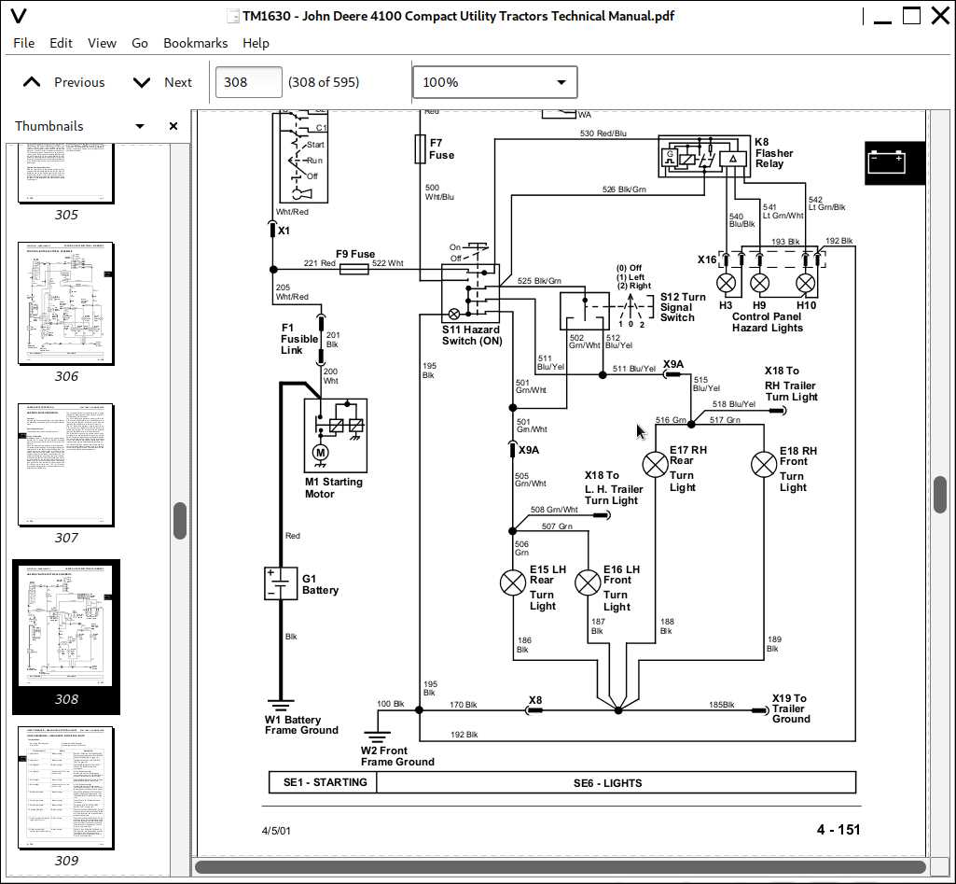The image size is (956, 884).
Task: Click the 'SE6 - LIGHTS' section label
Action: (607, 783)
